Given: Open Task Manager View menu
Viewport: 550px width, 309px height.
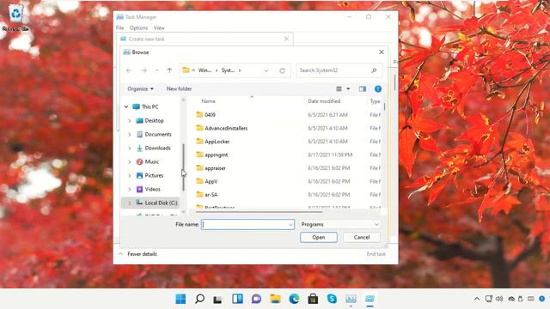Looking at the screenshot, I should pyautogui.click(x=159, y=27).
